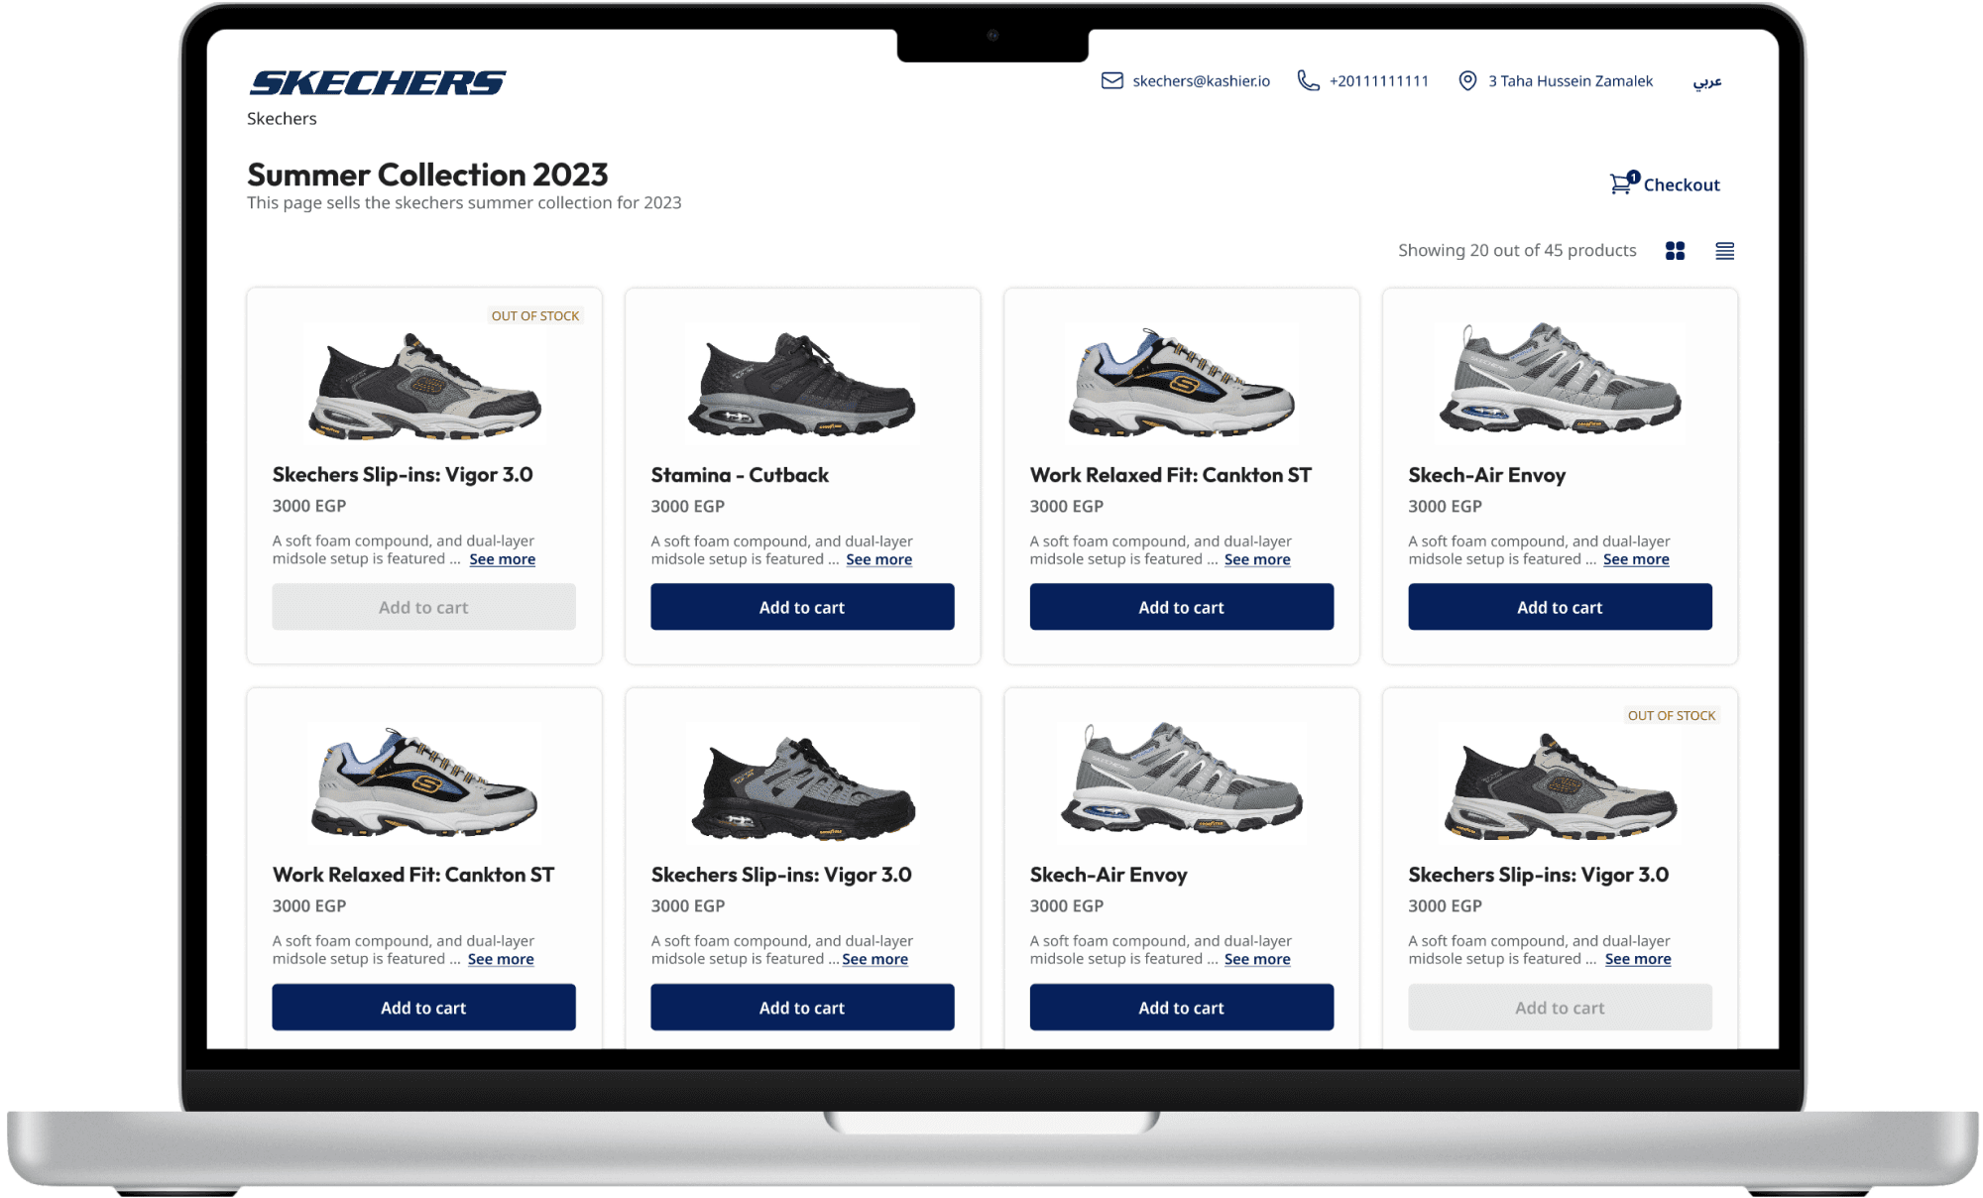Add second-row Work Relaxed Fit: Cankton ST to cart
Image resolution: width=1983 pixels, height=1198 pixels.
point(423,1008)
